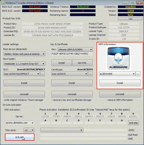Uninstall the loader to restore boot manager
The width and height of the screenshot is (144, 145).
24,94
